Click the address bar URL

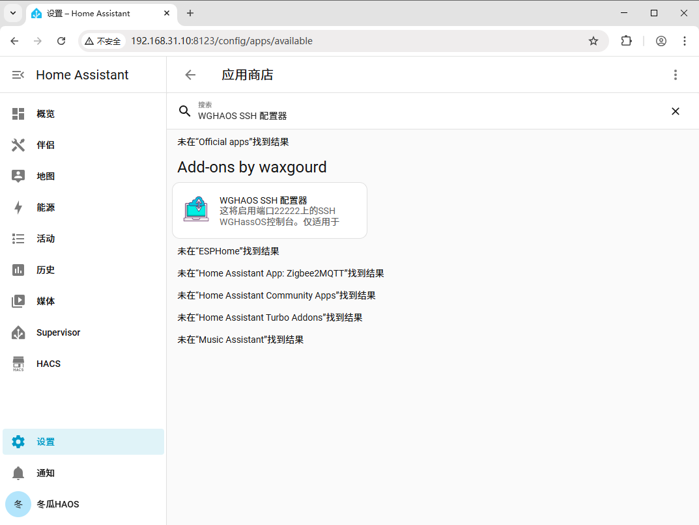pos(221,41)
